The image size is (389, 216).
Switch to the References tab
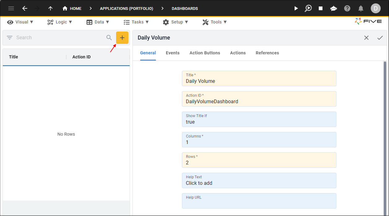point(267,53)
